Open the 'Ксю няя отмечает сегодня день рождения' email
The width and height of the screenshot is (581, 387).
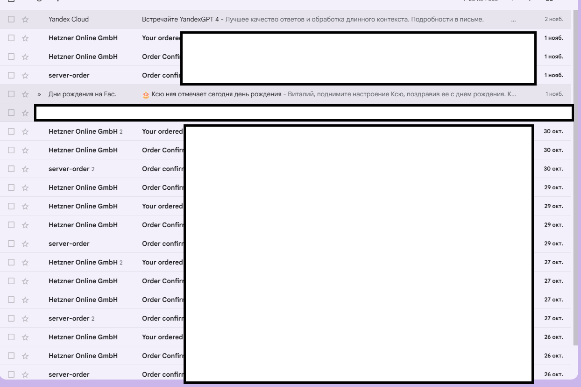[x=216, y=94]
